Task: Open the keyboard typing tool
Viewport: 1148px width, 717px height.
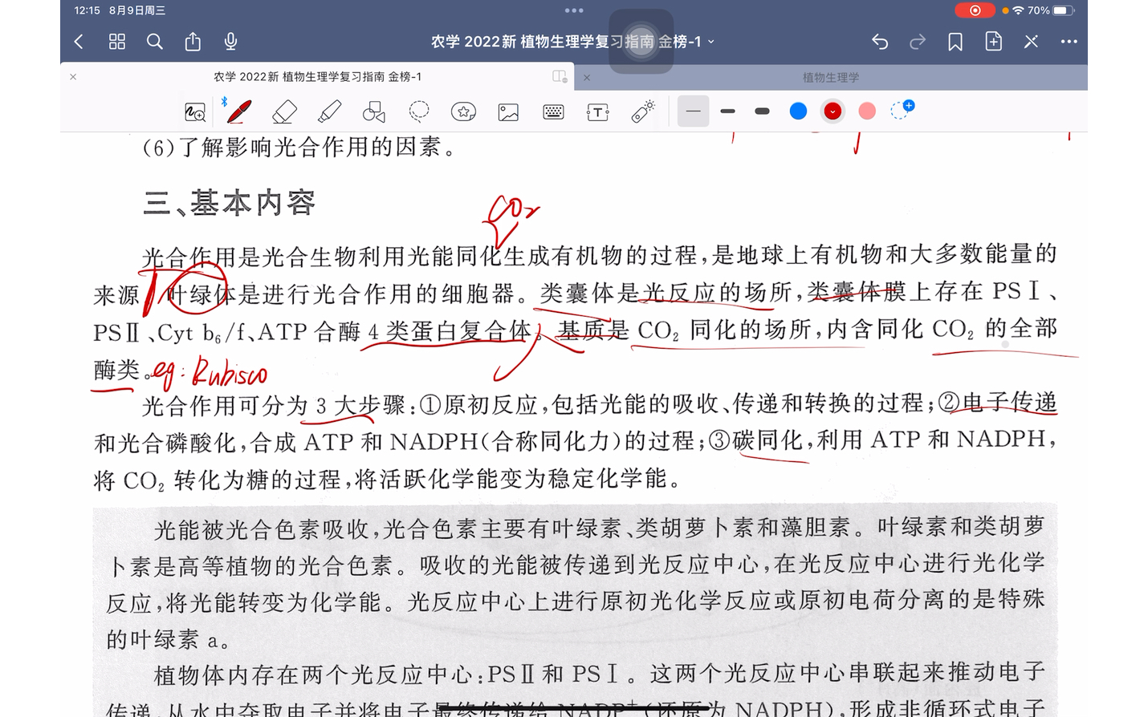Action: (x=553, y=112)
